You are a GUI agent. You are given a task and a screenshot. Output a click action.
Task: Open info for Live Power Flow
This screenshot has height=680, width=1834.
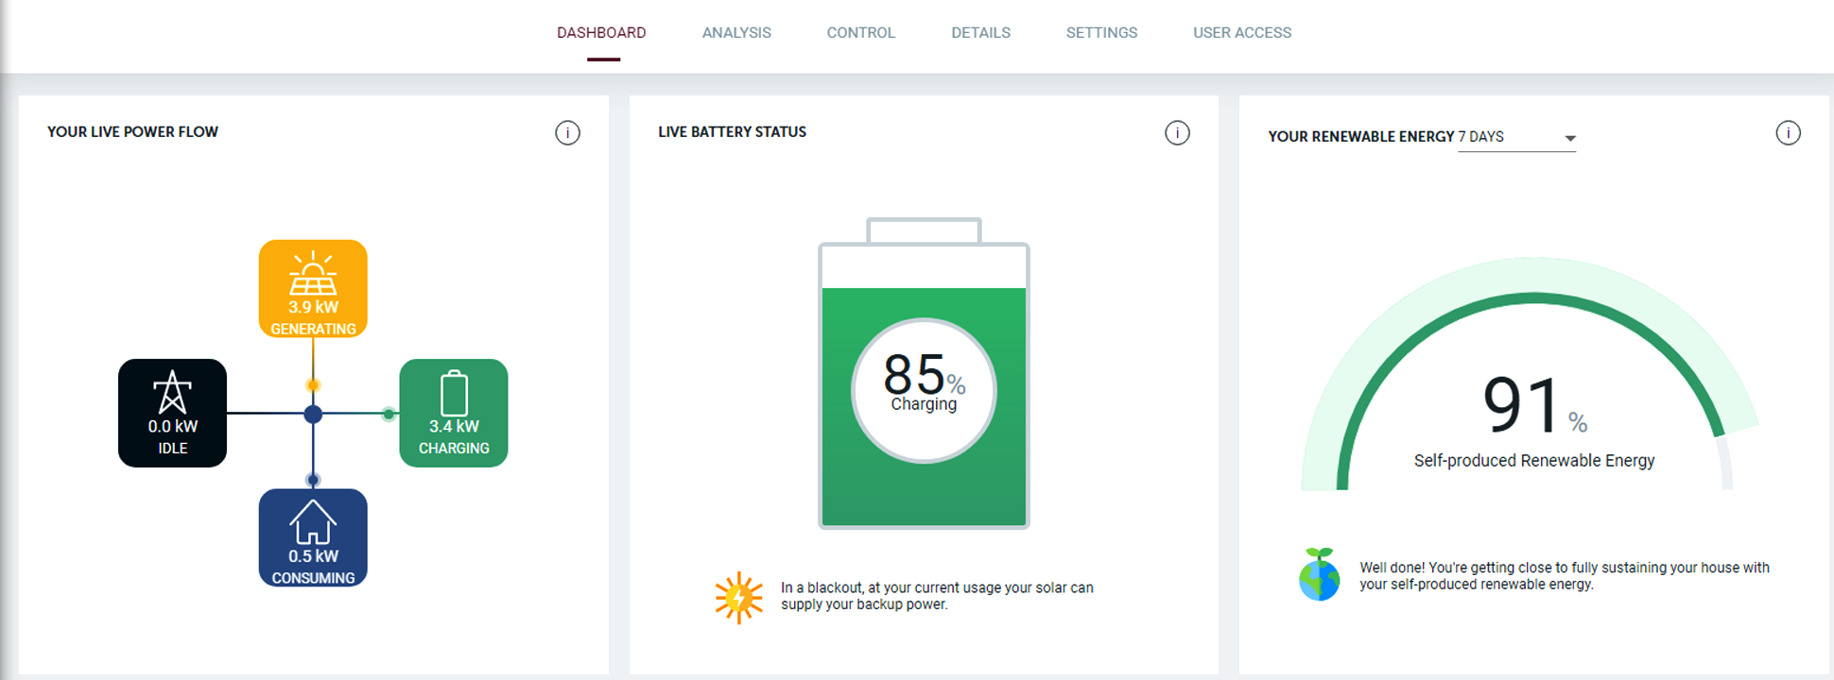coord(567,133)
